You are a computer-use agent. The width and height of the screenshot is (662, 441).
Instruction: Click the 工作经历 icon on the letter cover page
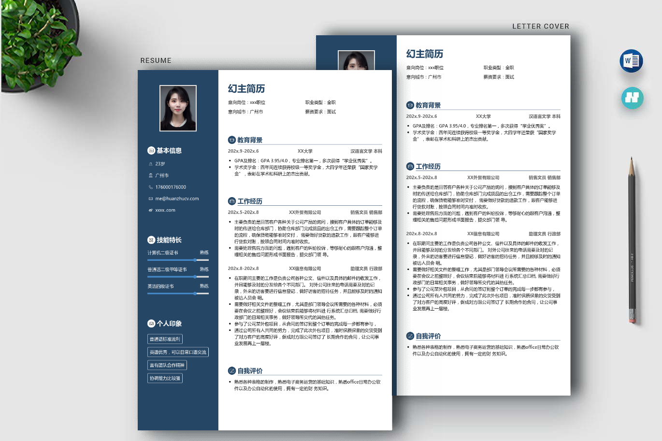click(x=410, y=167)
